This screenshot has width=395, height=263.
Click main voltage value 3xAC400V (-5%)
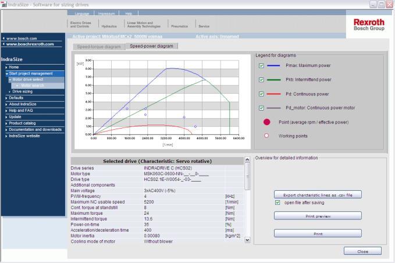click(x=159, y=191)
